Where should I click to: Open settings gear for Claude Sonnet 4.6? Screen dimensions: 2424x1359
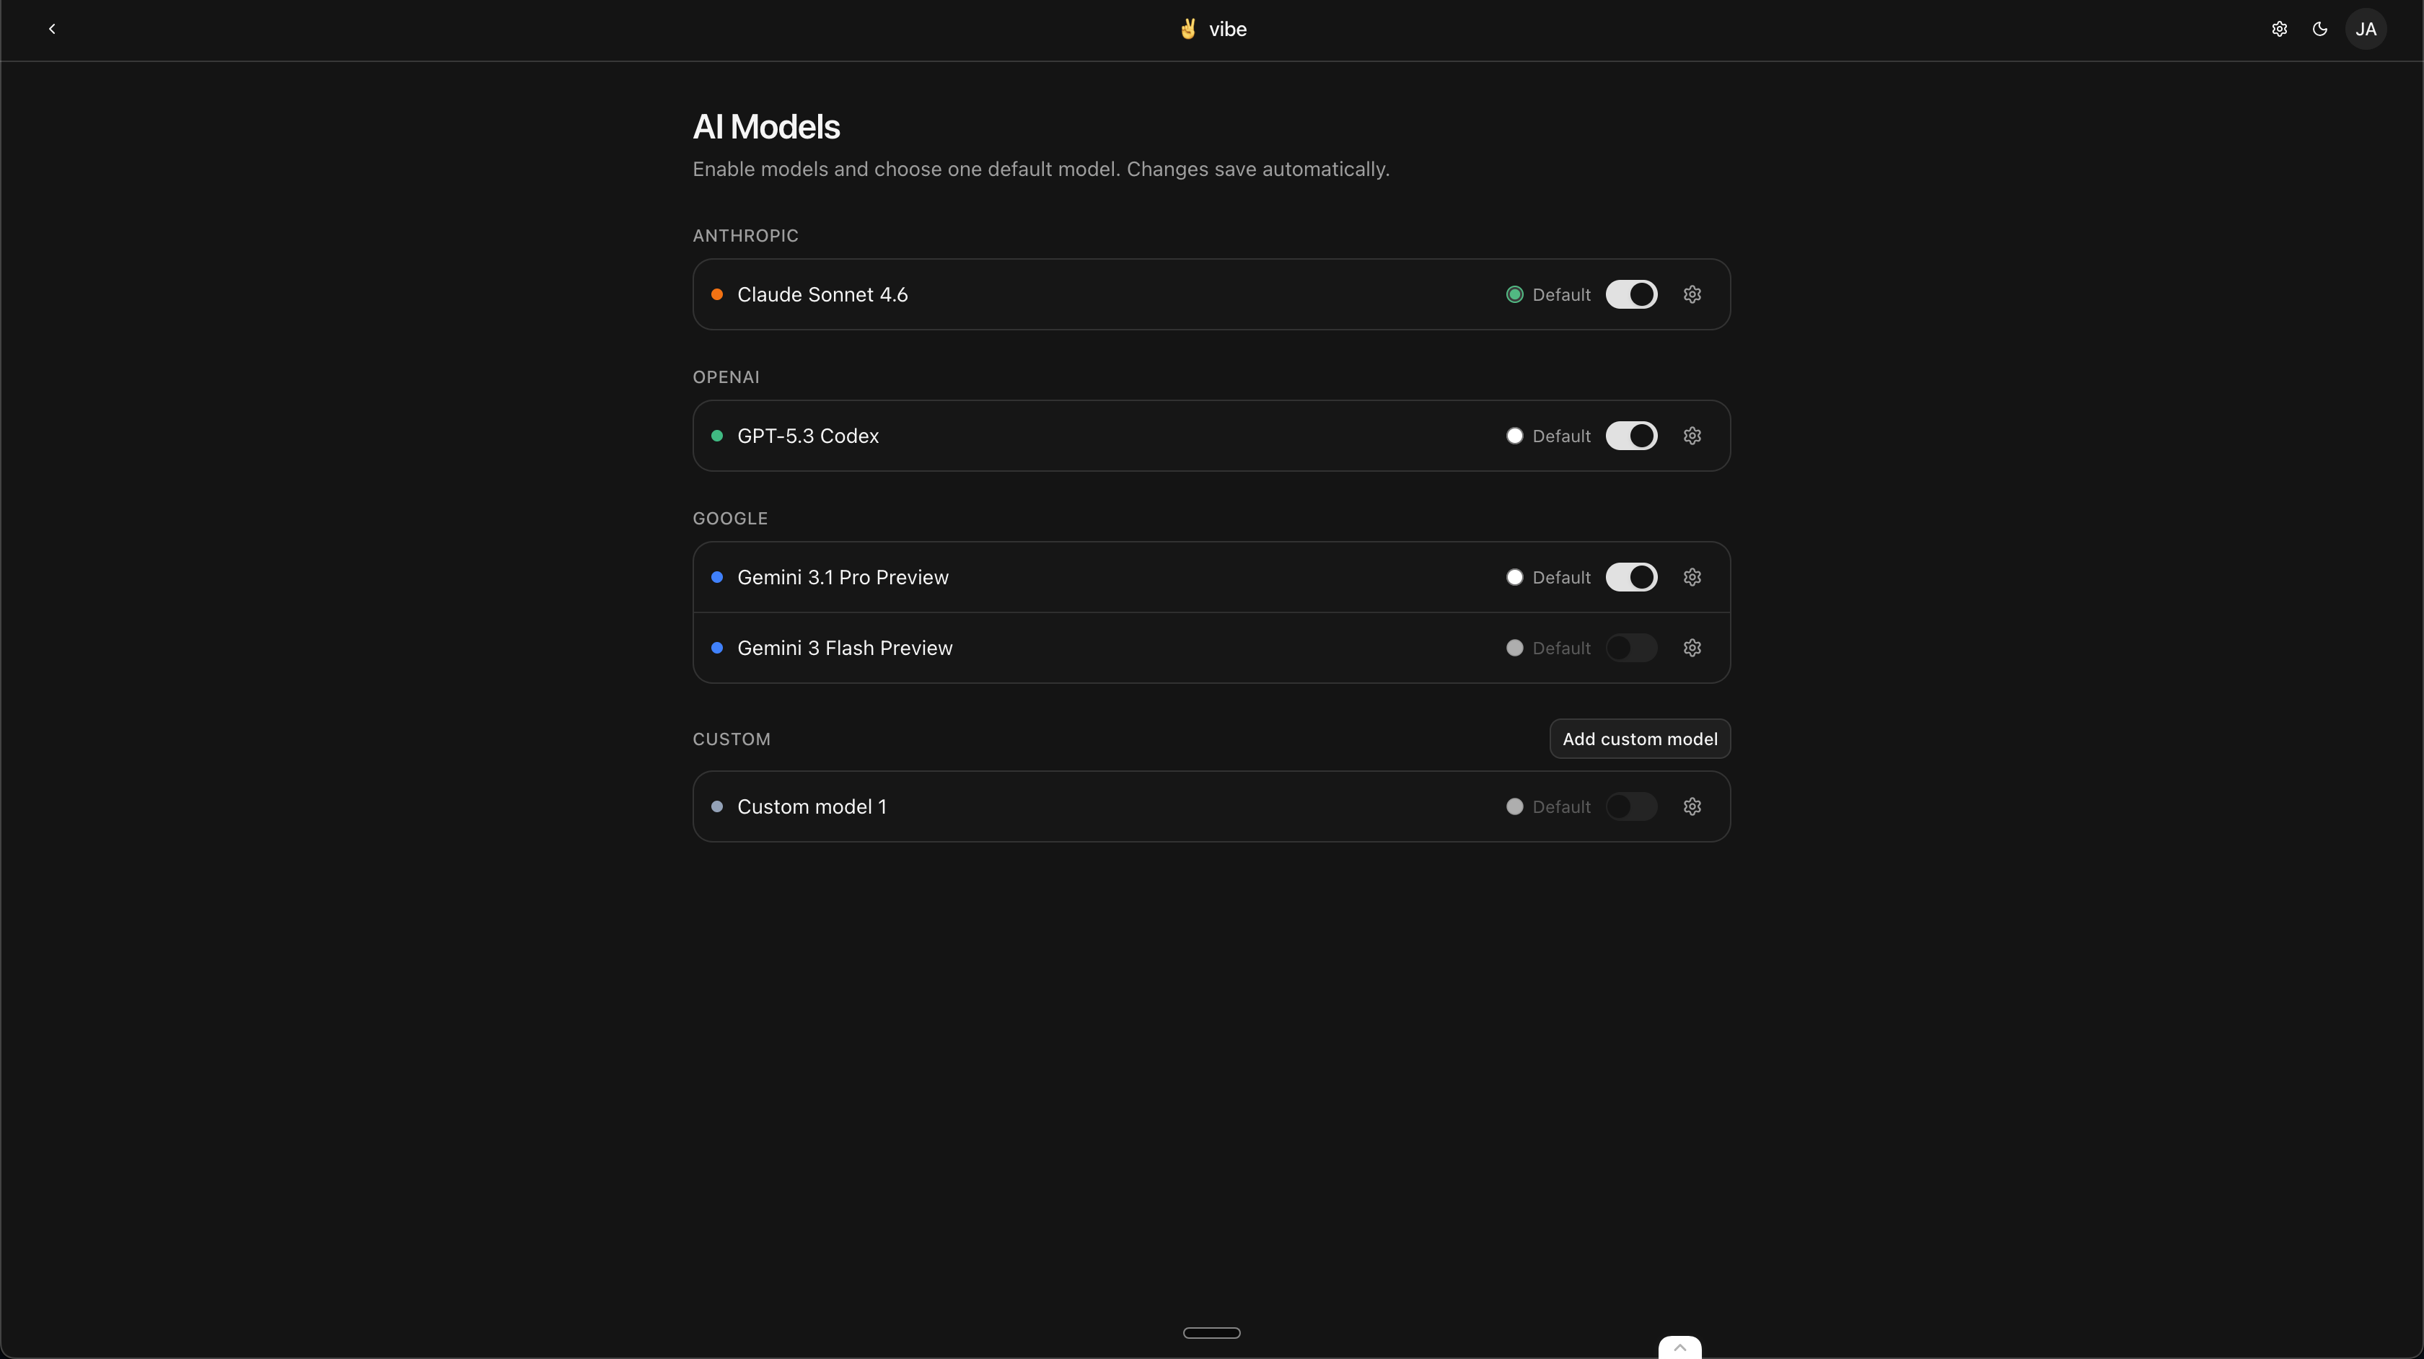[x=1692, y=294]
